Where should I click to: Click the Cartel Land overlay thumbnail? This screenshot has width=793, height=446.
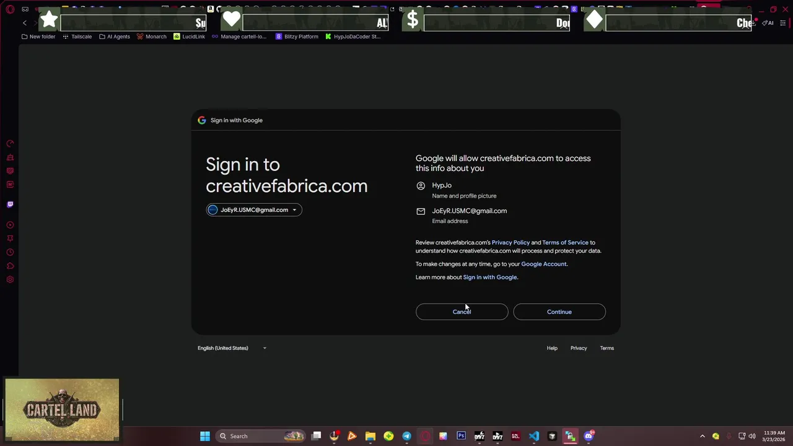point(62,409)
